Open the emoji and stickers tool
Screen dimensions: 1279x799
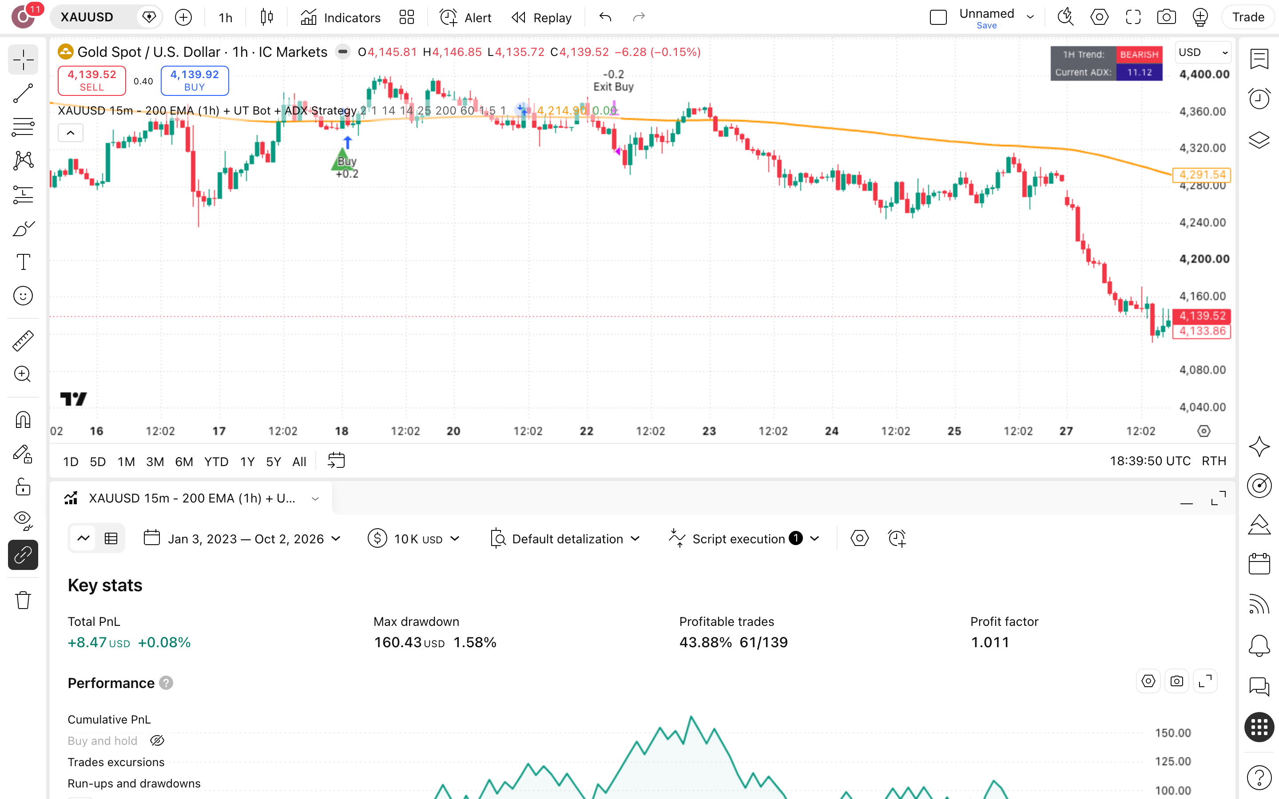(23, 296)
